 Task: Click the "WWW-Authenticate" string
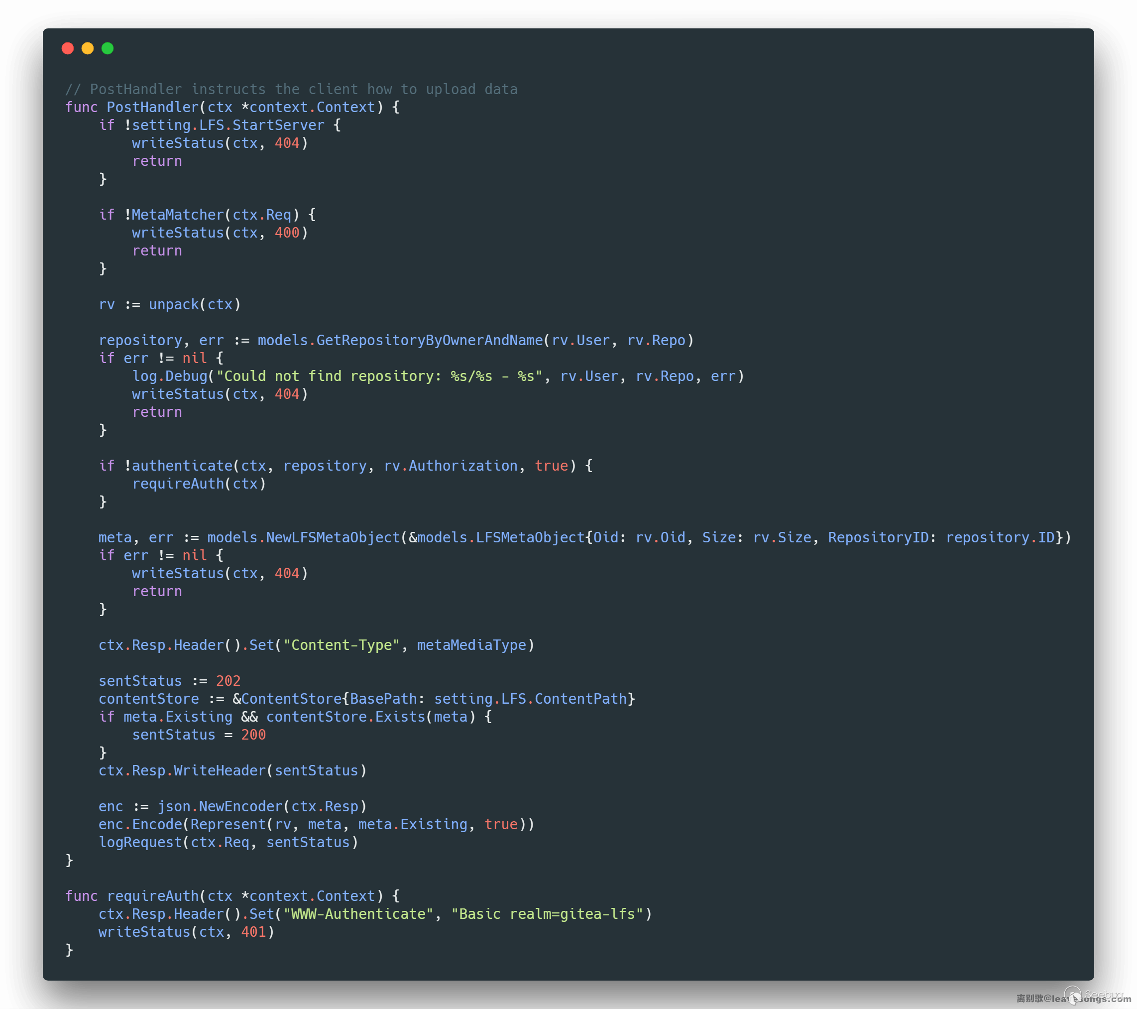tap(358, 914)
